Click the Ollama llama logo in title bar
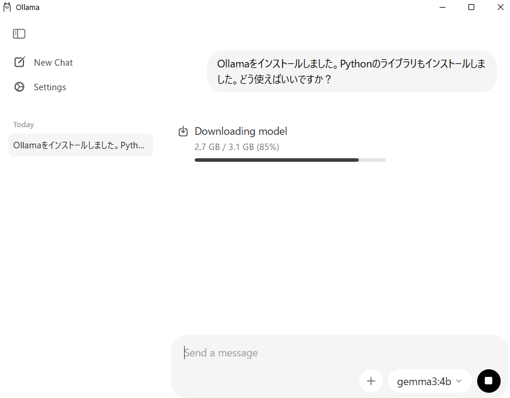Image resolution: width=510 pixels, height=398 pixels. tap(7, 8)
